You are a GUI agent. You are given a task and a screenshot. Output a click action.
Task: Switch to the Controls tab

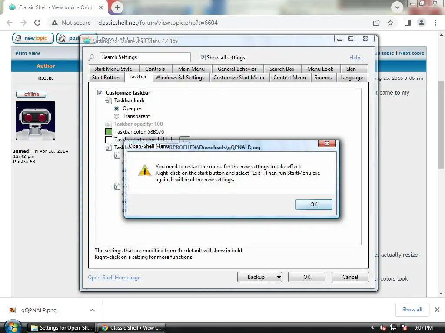pyautogui.click(x=155, y=69)
